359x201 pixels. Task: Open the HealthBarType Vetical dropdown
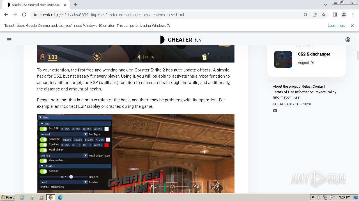click(63, 155)
